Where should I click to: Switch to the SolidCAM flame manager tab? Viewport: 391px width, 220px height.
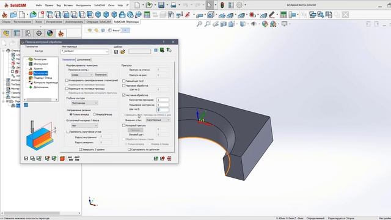(x=60, y=33)
